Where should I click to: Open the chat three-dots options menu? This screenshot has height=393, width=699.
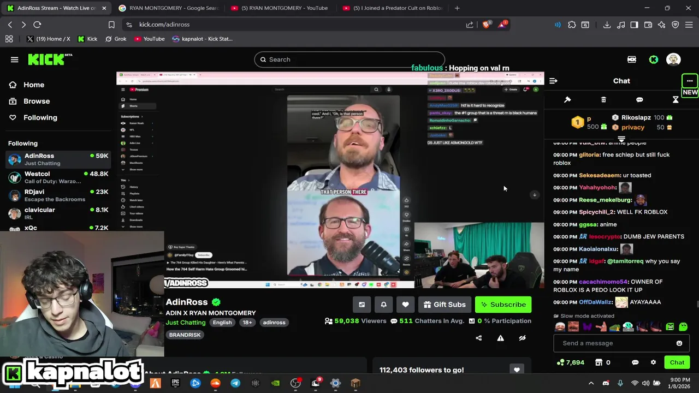click(690, 81)
